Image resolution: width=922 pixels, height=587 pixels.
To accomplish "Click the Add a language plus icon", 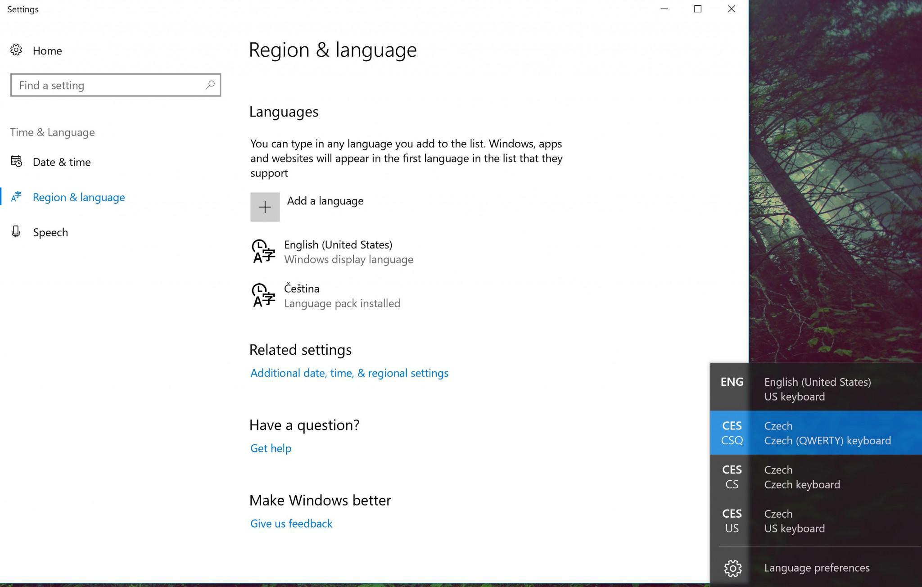I will click(x=265, y=206).
